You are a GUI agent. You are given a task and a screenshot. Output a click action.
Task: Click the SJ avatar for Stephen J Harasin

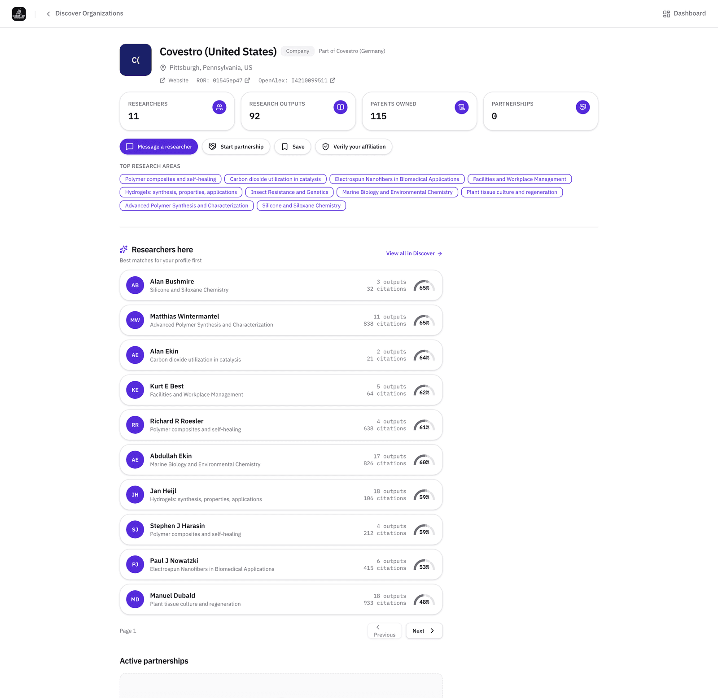(x=135, y=530)
